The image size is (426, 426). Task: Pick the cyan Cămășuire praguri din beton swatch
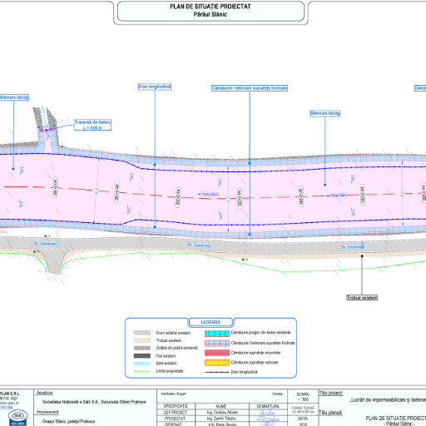tap(217, 334)
